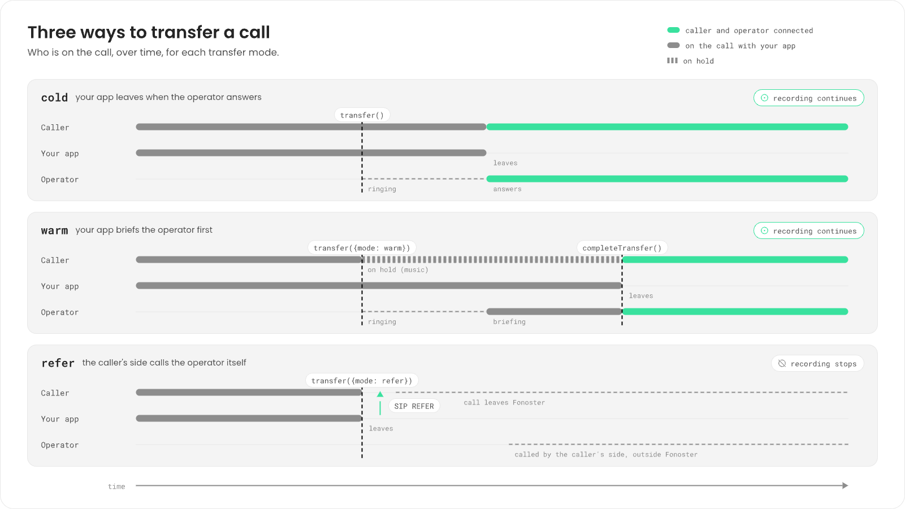Click the leaves label in refer section

[x=381, y=429]
